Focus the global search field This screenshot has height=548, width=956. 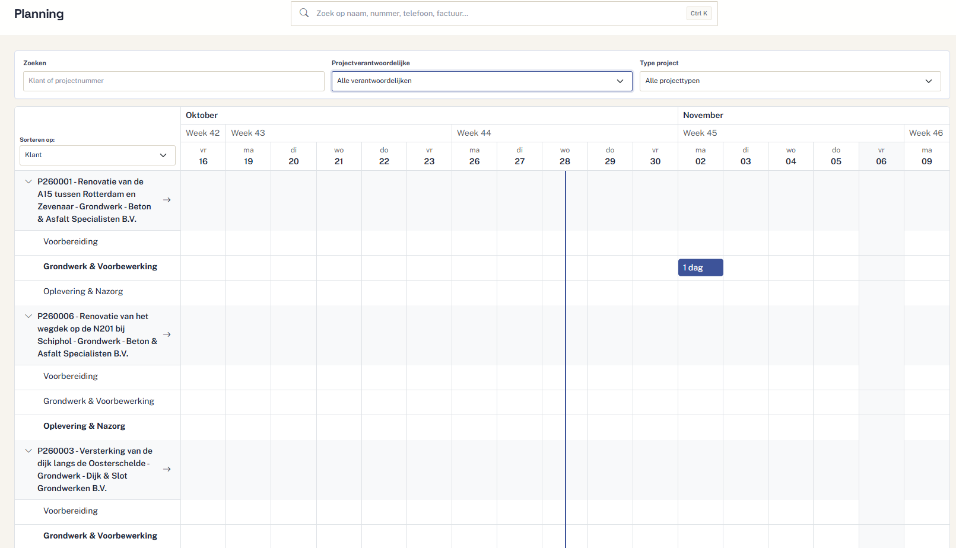[504, 14]
